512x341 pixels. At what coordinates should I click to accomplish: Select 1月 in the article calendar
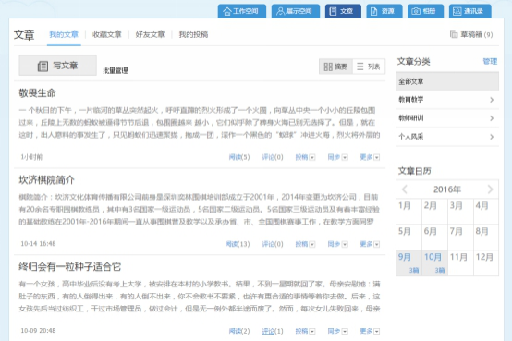point(408,212)
